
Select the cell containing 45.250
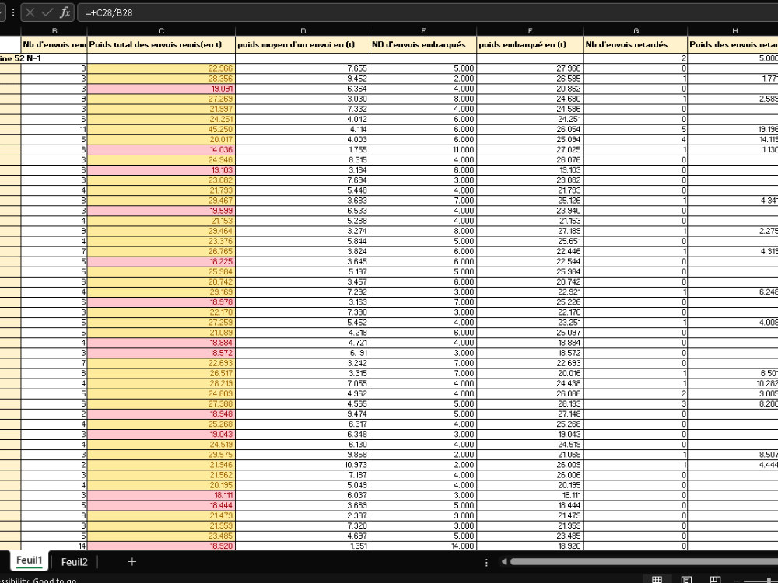coord(161,129)
